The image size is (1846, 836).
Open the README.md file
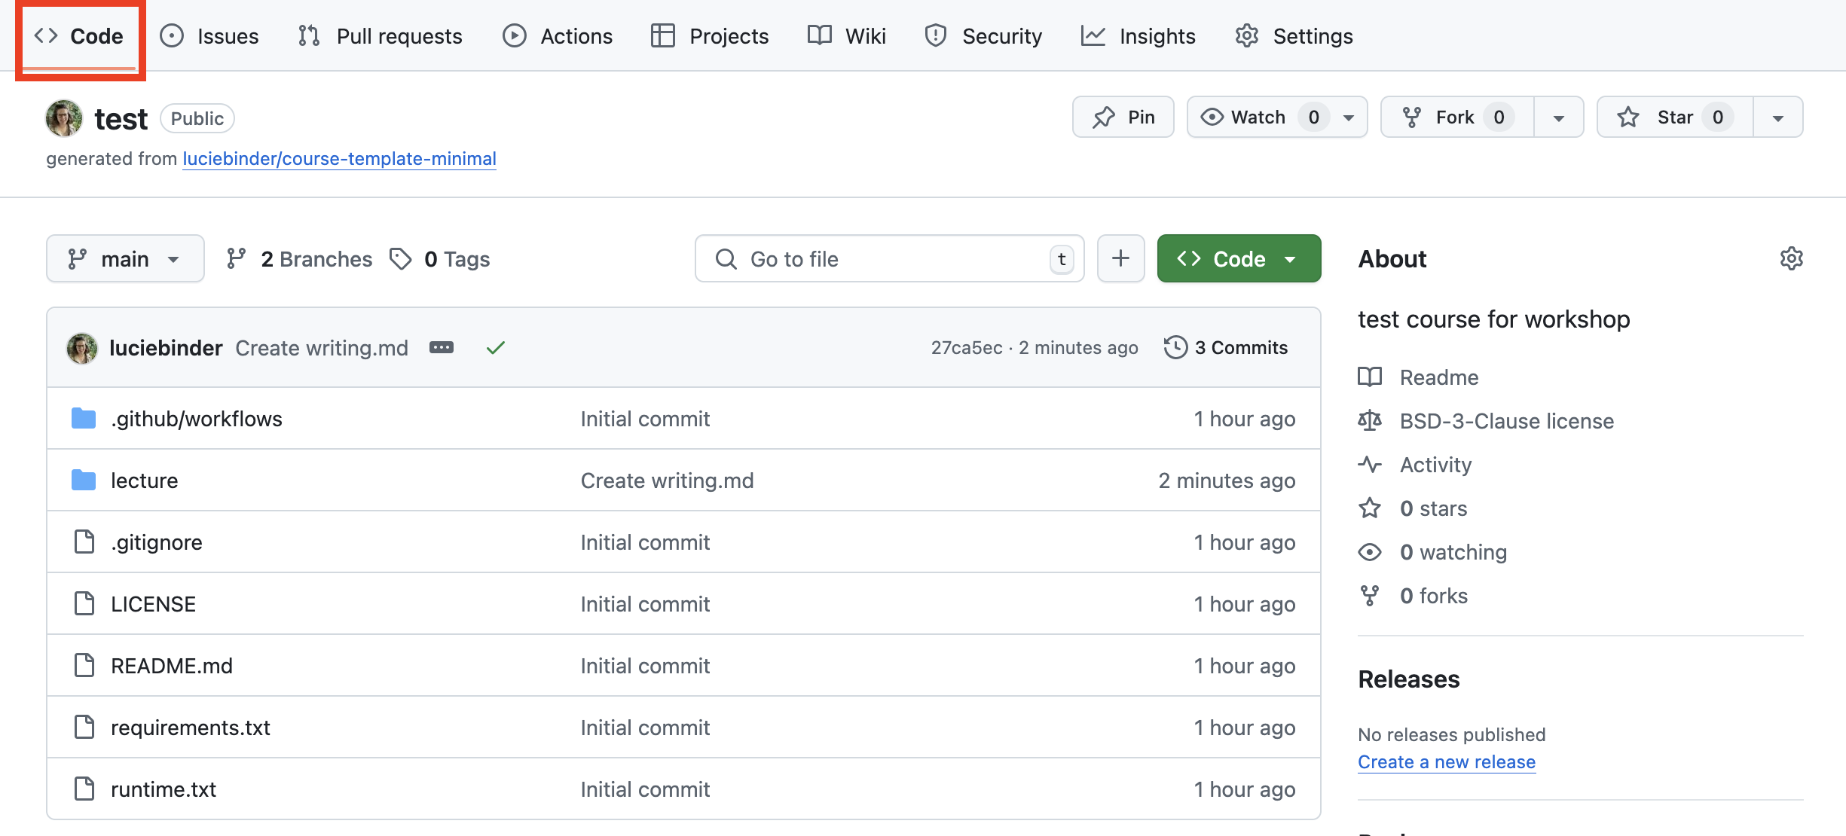click(x=172, y=666)
